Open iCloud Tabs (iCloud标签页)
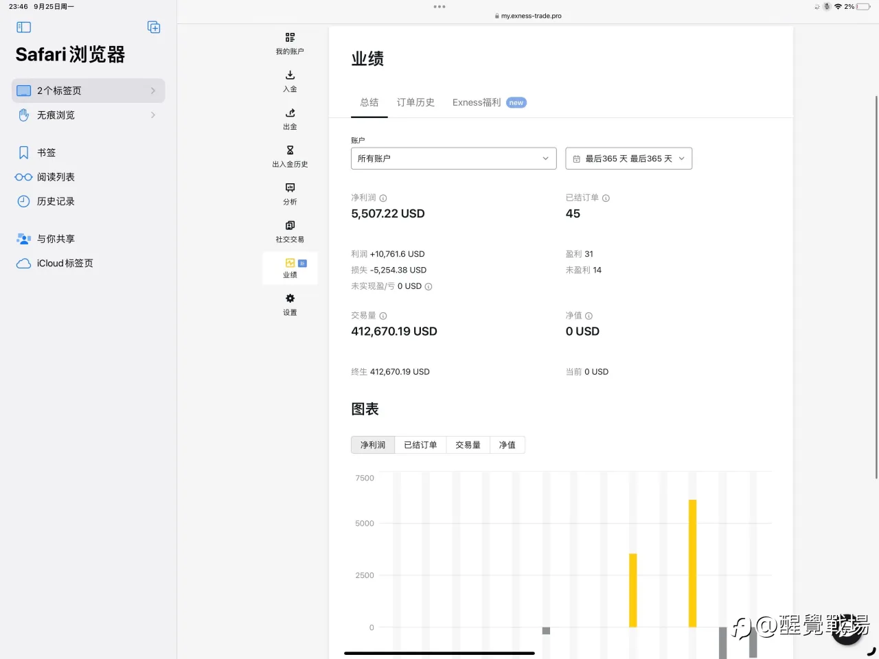Viewport: 879px width, 659px height. 89,264
